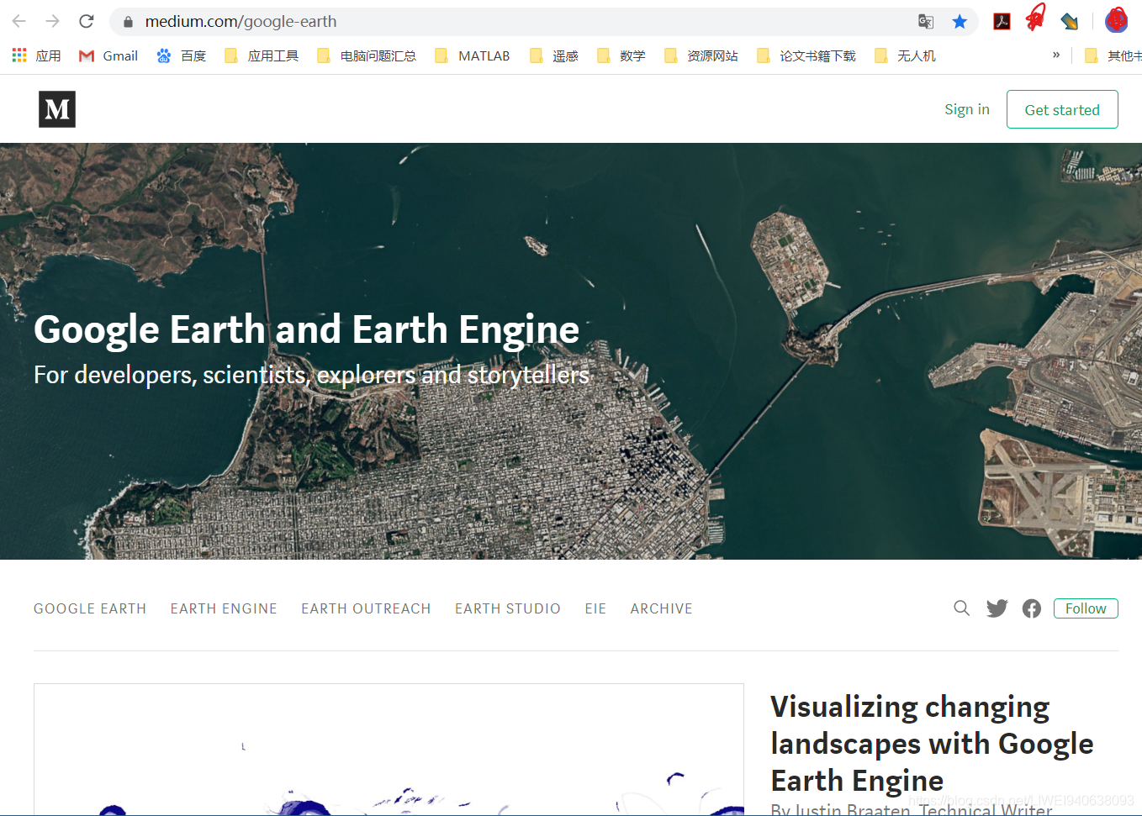Follow the publication with Follow button

(1086, 608)
